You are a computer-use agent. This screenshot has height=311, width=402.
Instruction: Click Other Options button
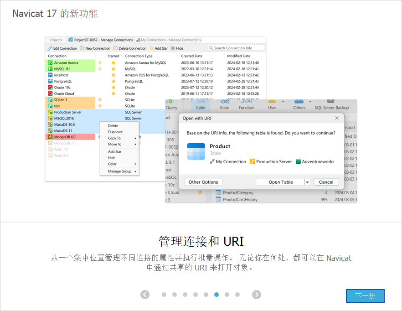click(203, 182)
